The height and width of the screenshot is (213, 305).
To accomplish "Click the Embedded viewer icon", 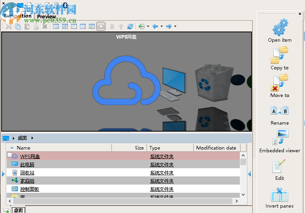I will [280, 137].
